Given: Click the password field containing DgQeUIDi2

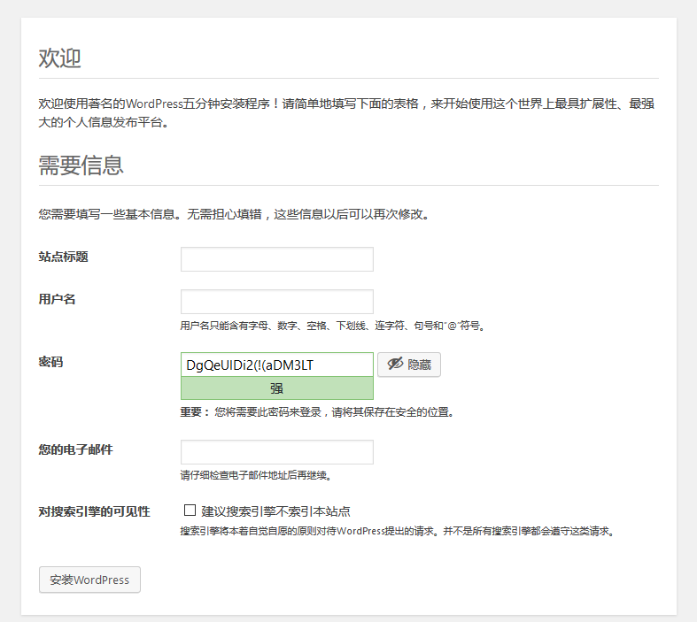Looking at the screenshot, I should [276, 365].
